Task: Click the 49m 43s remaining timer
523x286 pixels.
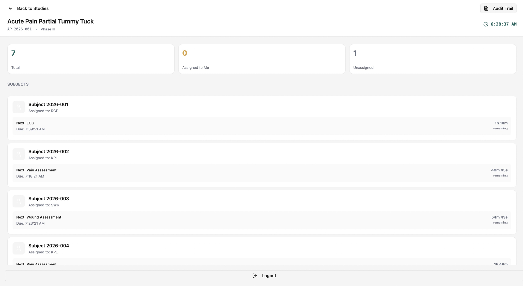Action: click(x=499, y=172)
